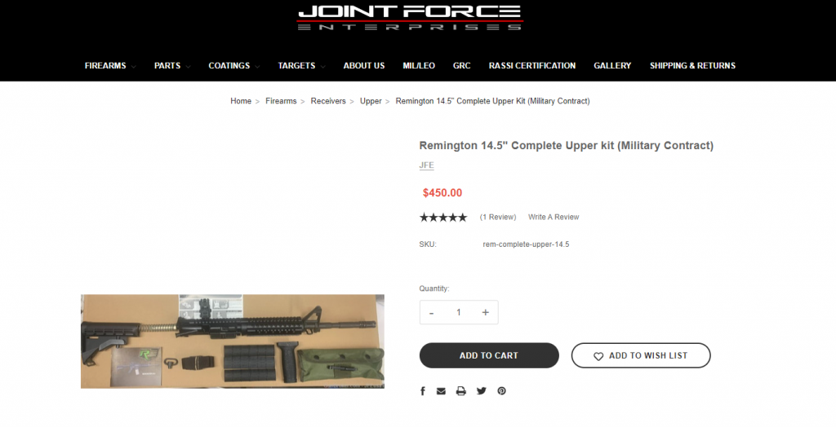The image size is (836, 427).
Task: Share product on Facebook icon
Action: (x=423, y=391)
